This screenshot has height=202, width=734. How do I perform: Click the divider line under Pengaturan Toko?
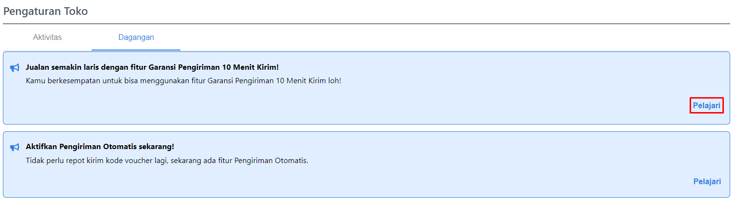(367, 24)
